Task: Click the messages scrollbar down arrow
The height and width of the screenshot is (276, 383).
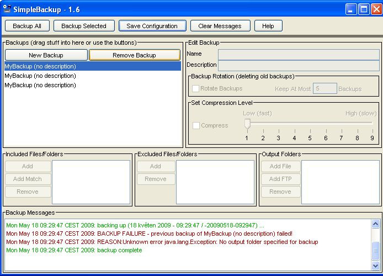Action: [x=375, y=266]
